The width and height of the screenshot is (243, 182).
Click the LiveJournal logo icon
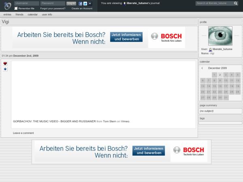pyautogui.click(x=7, y=6)
